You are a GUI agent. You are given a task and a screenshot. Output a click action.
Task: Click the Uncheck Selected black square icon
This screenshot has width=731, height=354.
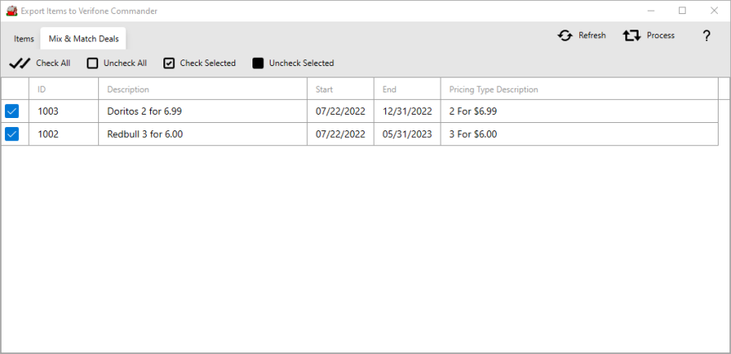[x=258, y=64]
